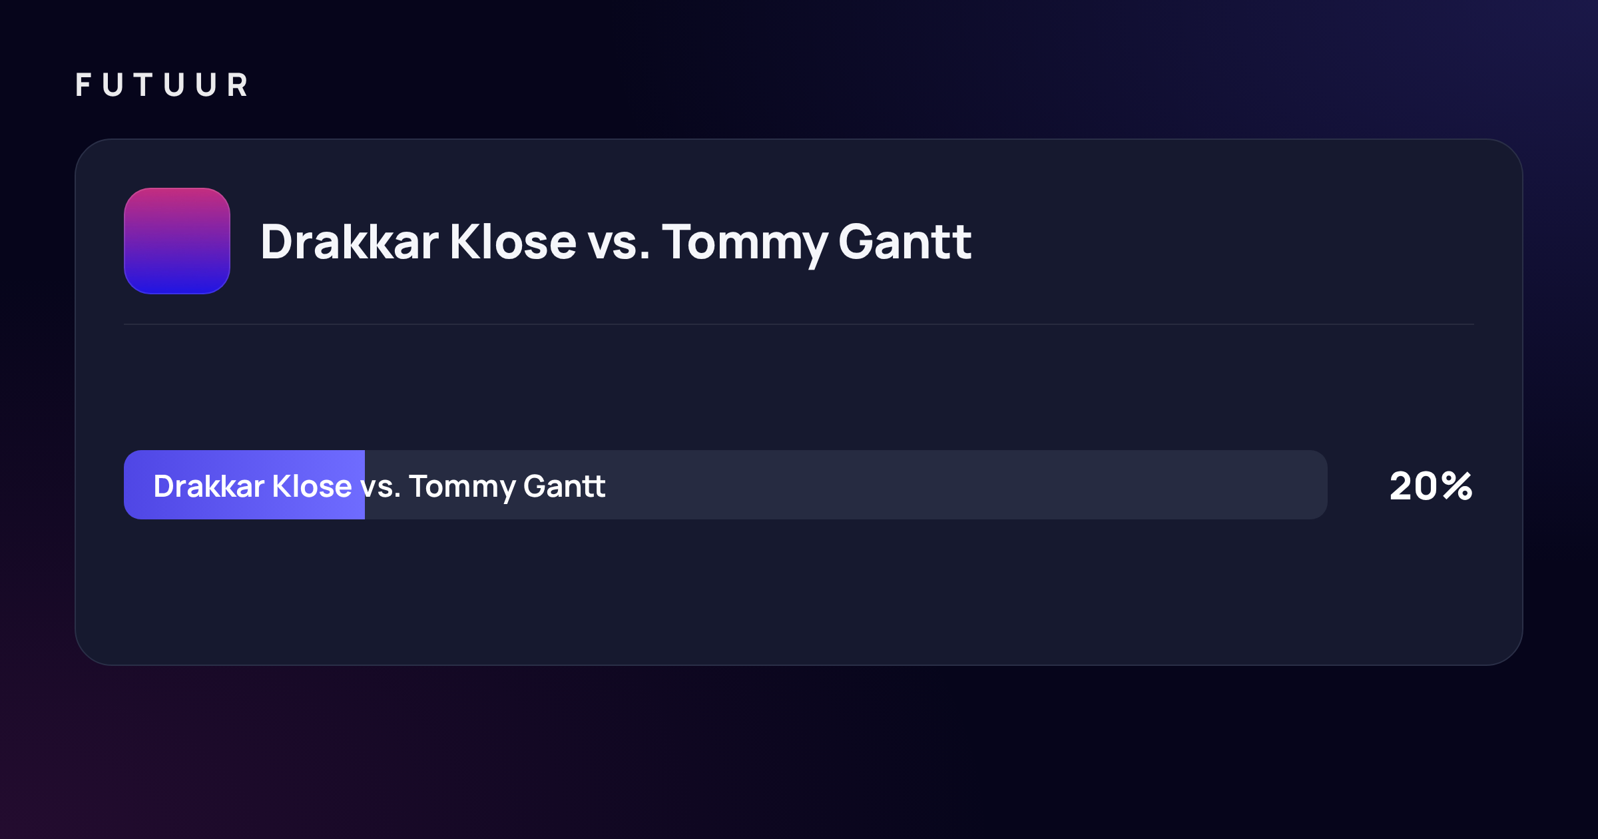Click the name Tommy Gantt in the heading
This screenshot has height=839, width=1598.
point(817,242)
